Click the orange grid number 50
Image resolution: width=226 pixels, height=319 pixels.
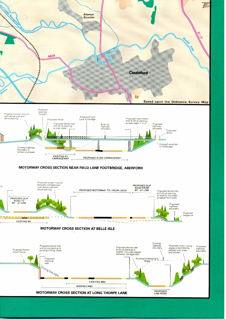136,97
